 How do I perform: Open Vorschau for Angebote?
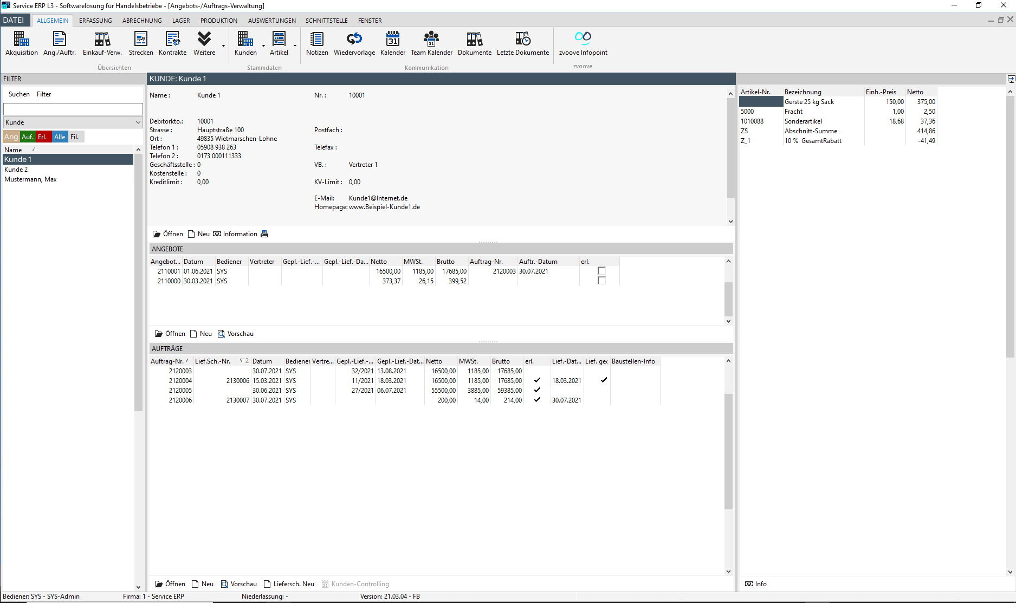[x=236, y=334]
